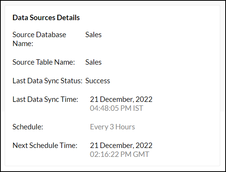
Task: Select the Success sync status value
Action: (x=98, y=81)
